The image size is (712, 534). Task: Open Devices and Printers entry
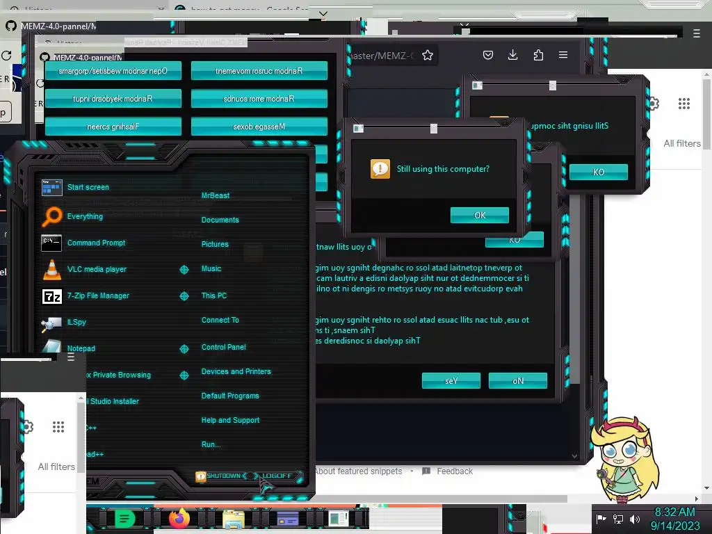pos(236,371)
